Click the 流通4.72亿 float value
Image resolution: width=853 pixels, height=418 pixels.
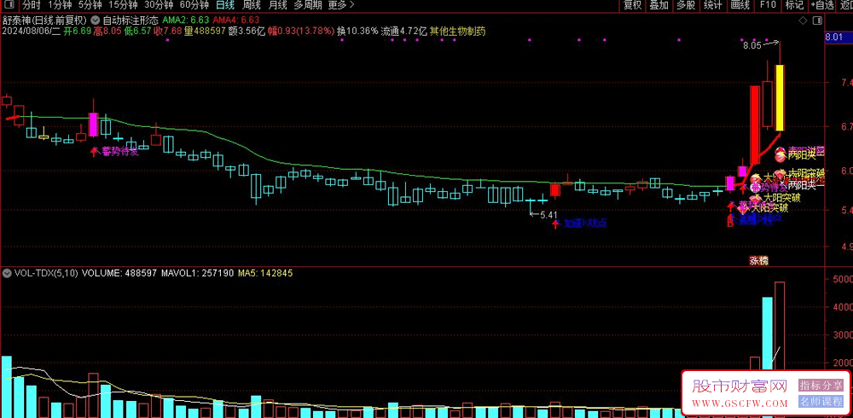404,31
